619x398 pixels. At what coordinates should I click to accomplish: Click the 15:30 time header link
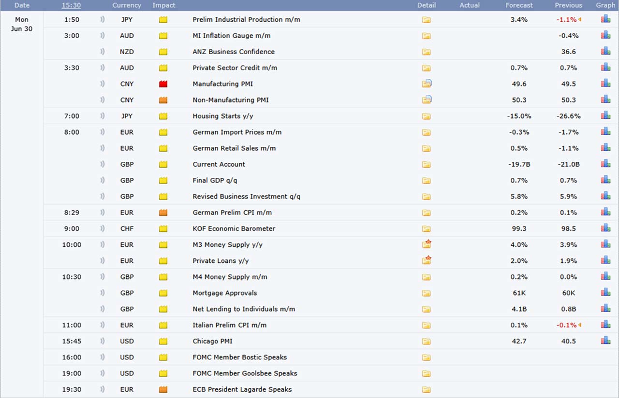tap(71, 5)
